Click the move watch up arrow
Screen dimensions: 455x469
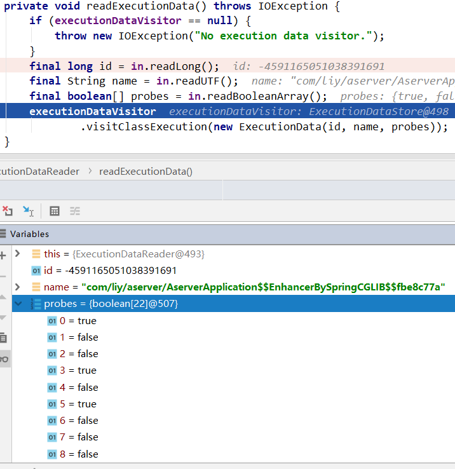click(x=3, y=297)
